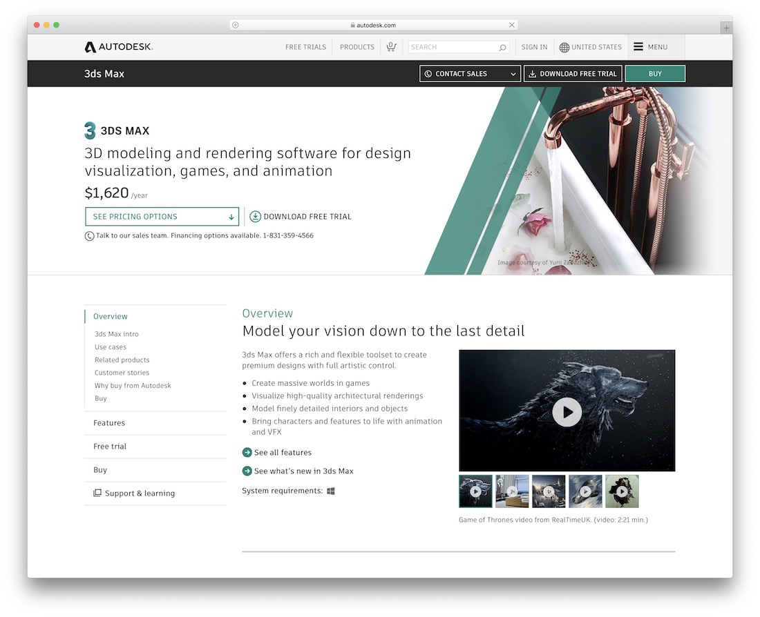Go to 3ds Max intro section
Image resolution: width=760 pixels, height=617 pixels.
[116, 334]
